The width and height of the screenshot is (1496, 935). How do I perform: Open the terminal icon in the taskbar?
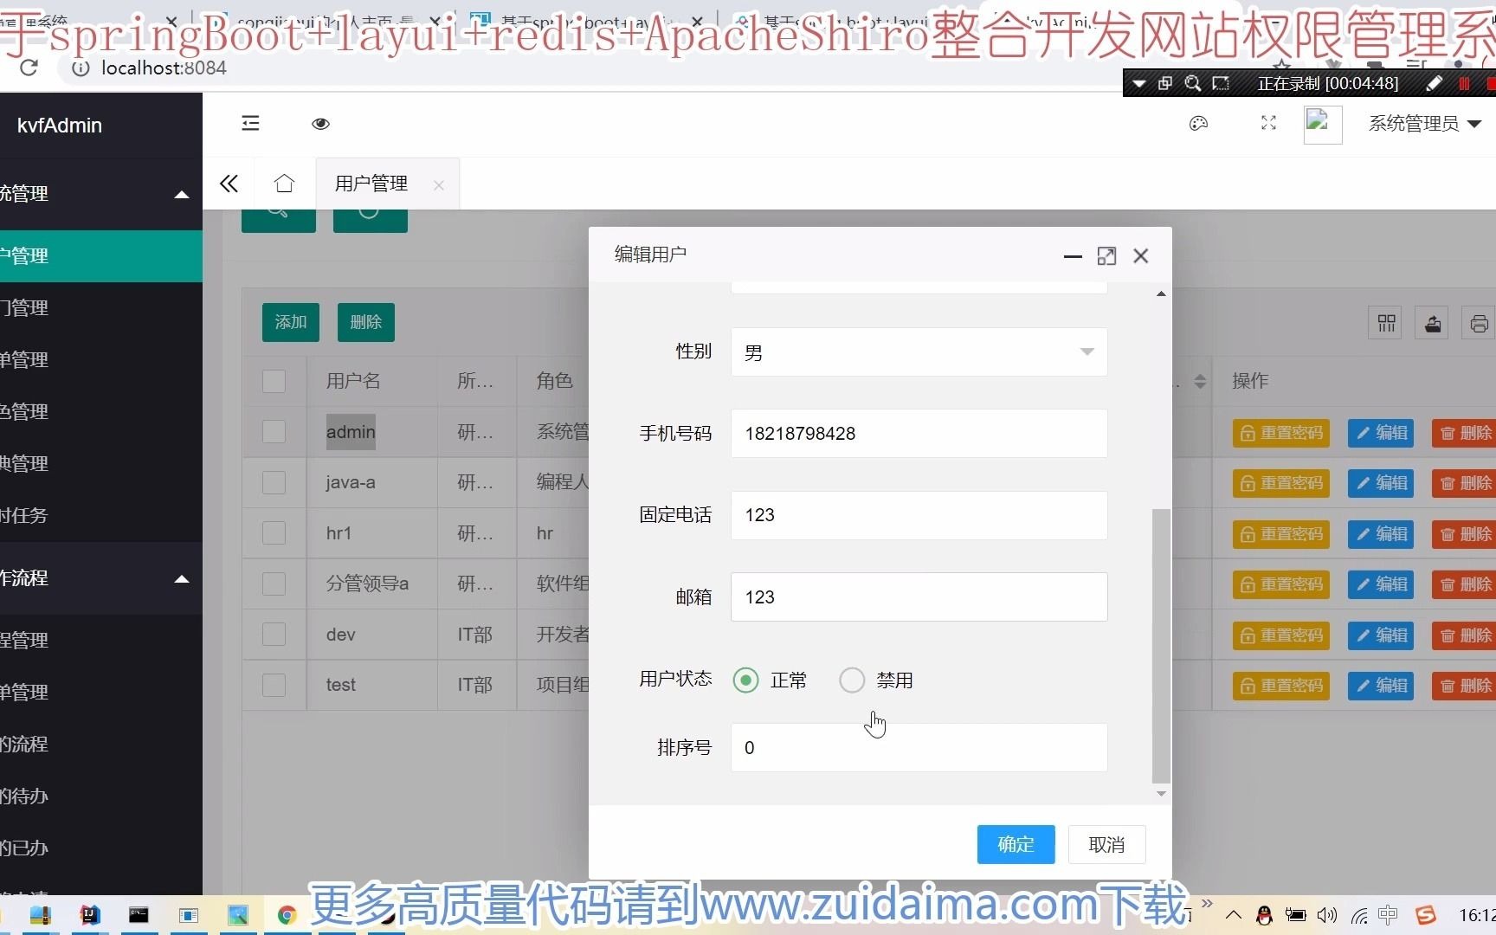pyautogui.click(x=139, y=915)
